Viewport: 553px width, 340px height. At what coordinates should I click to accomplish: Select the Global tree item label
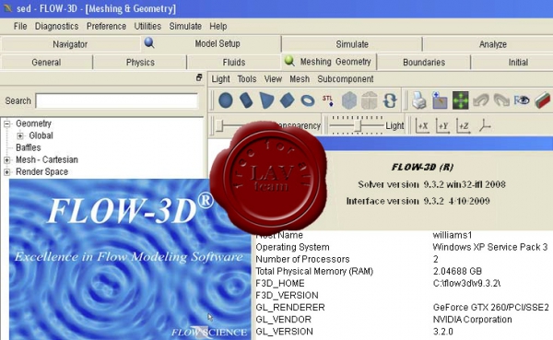coord(41,135)
